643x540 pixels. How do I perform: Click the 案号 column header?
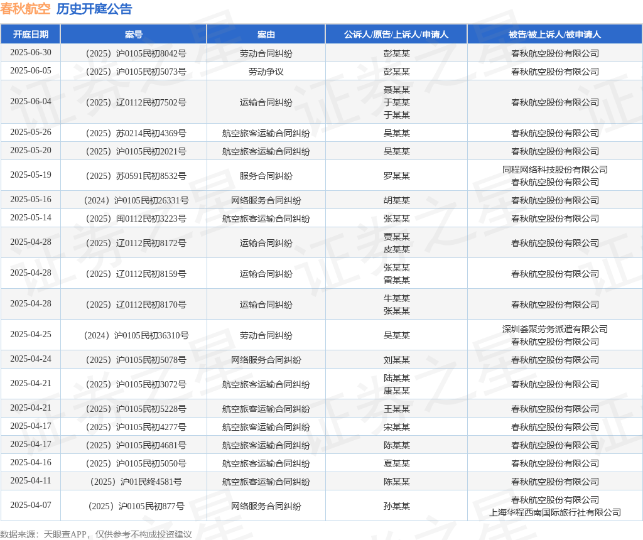pos(134,35)
